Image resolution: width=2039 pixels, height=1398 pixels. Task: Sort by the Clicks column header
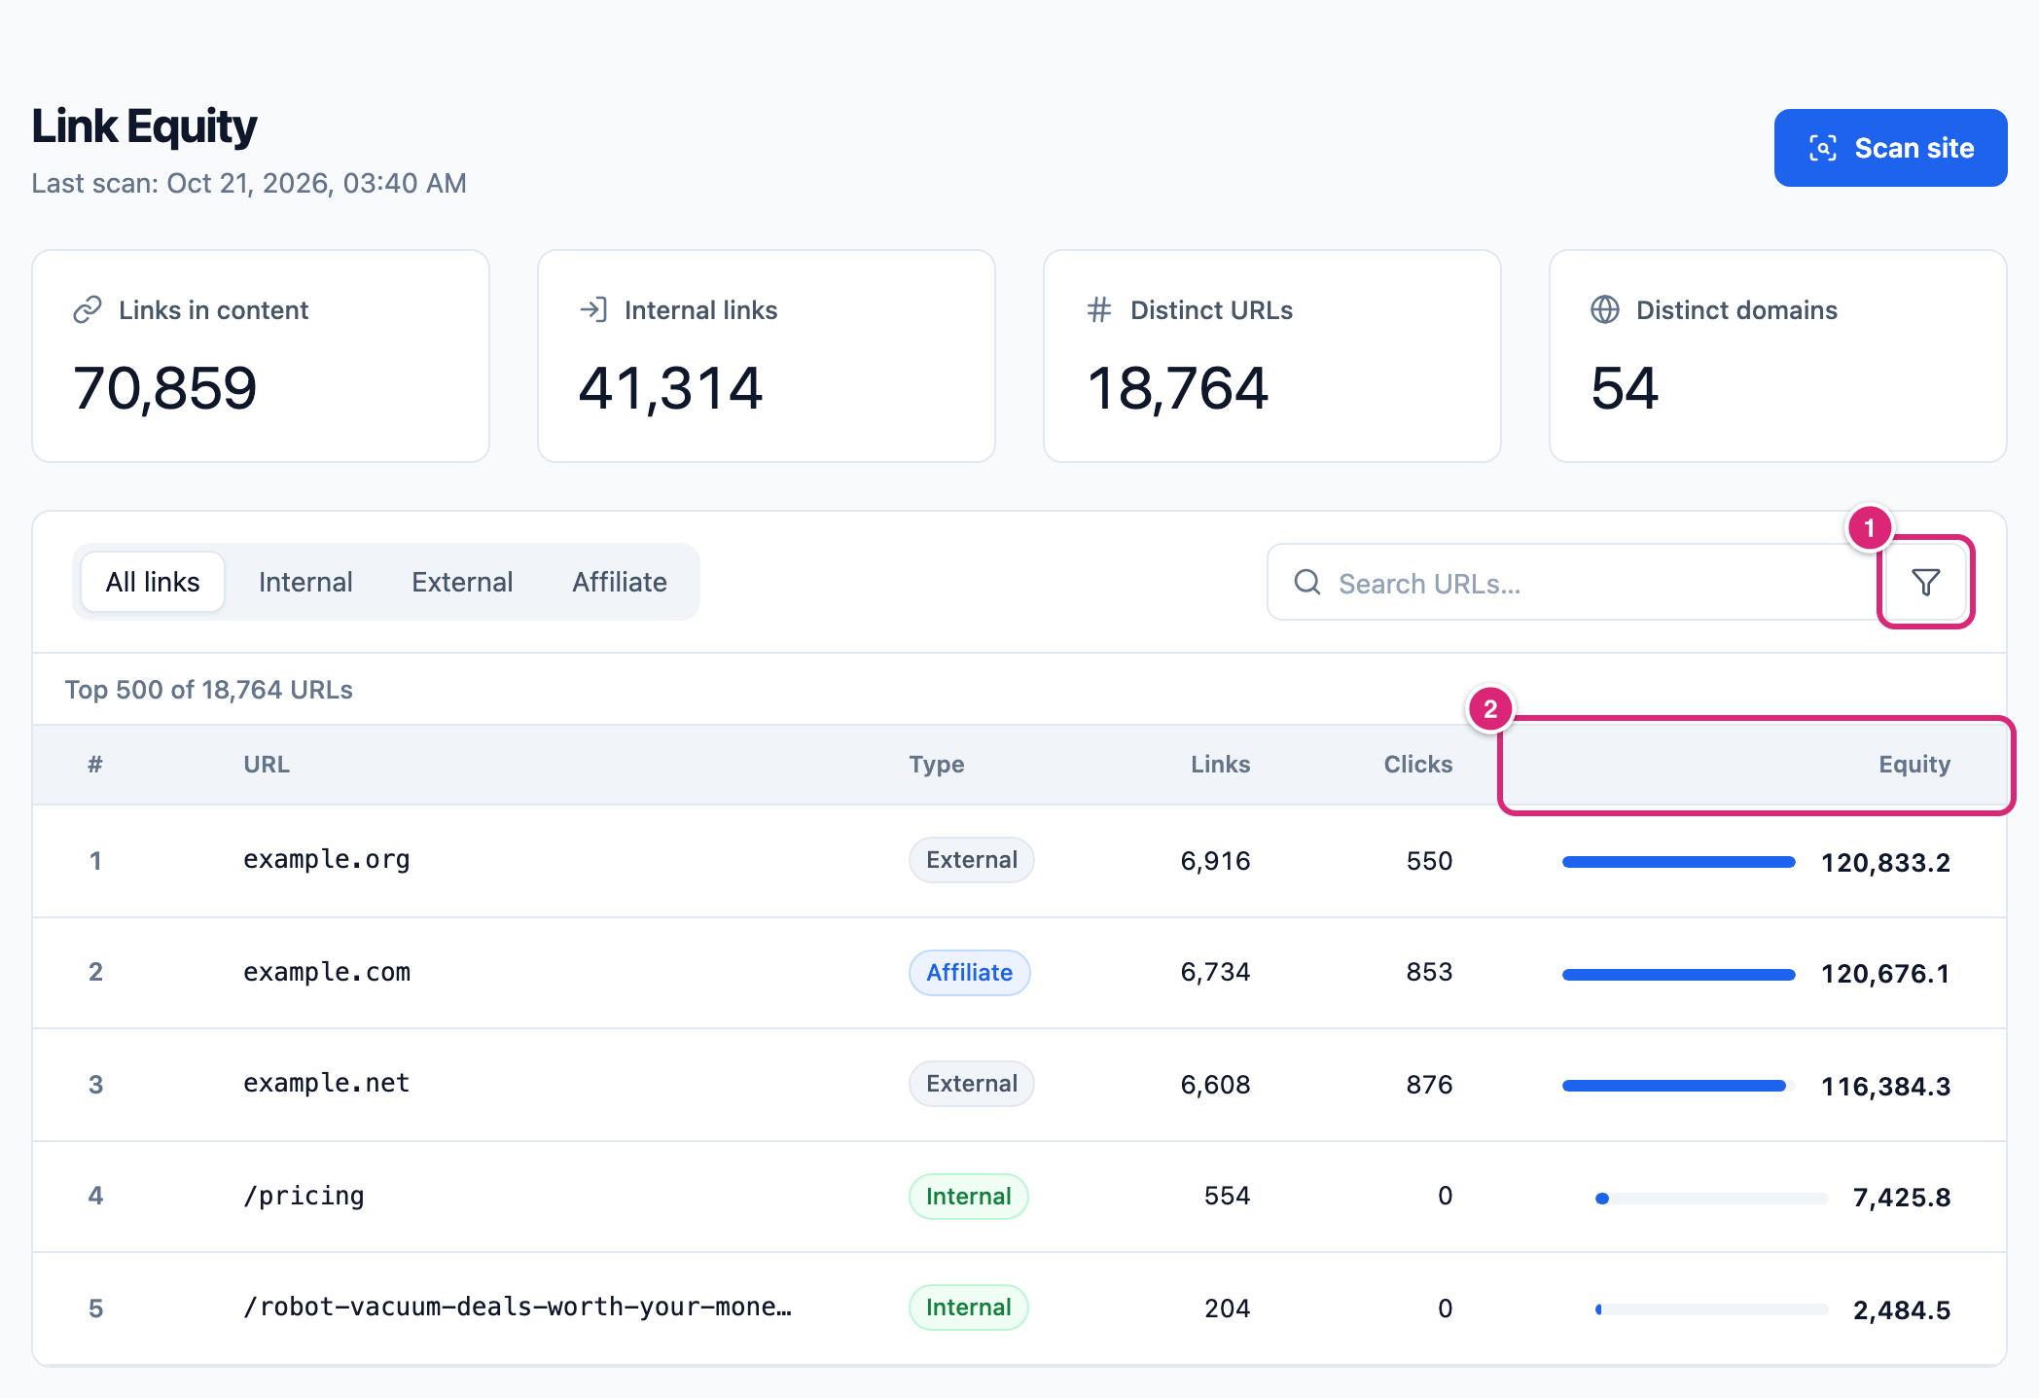[x=1418, y=765]
